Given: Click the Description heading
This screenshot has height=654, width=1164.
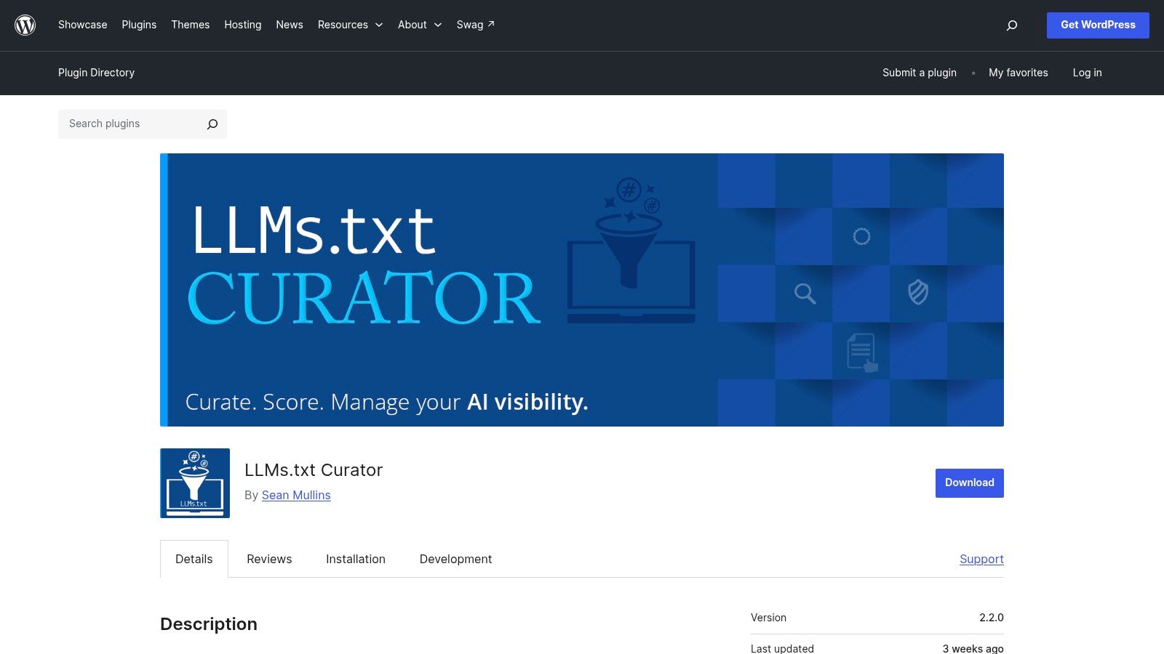Looking at the screenshot, I should coord(209,624).
